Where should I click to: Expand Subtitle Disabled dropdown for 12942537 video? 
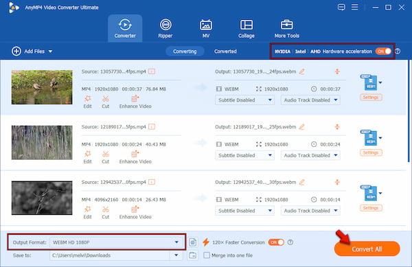[244, 211]
